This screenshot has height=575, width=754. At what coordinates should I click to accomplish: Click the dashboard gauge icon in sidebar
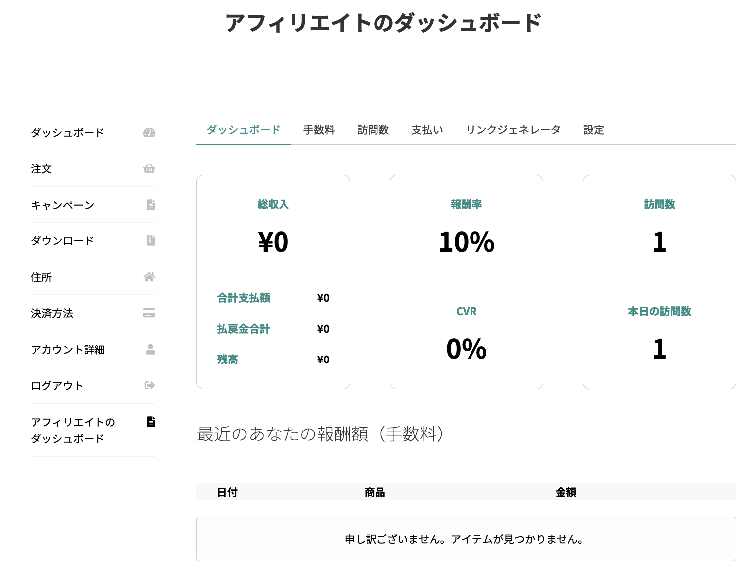[x=149, y=132]
